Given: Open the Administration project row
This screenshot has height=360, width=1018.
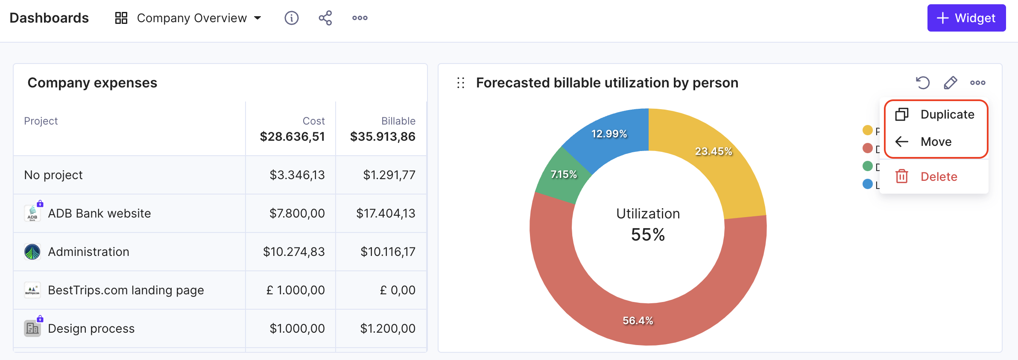Looking at the screenshot, I should tap(220, 252).
